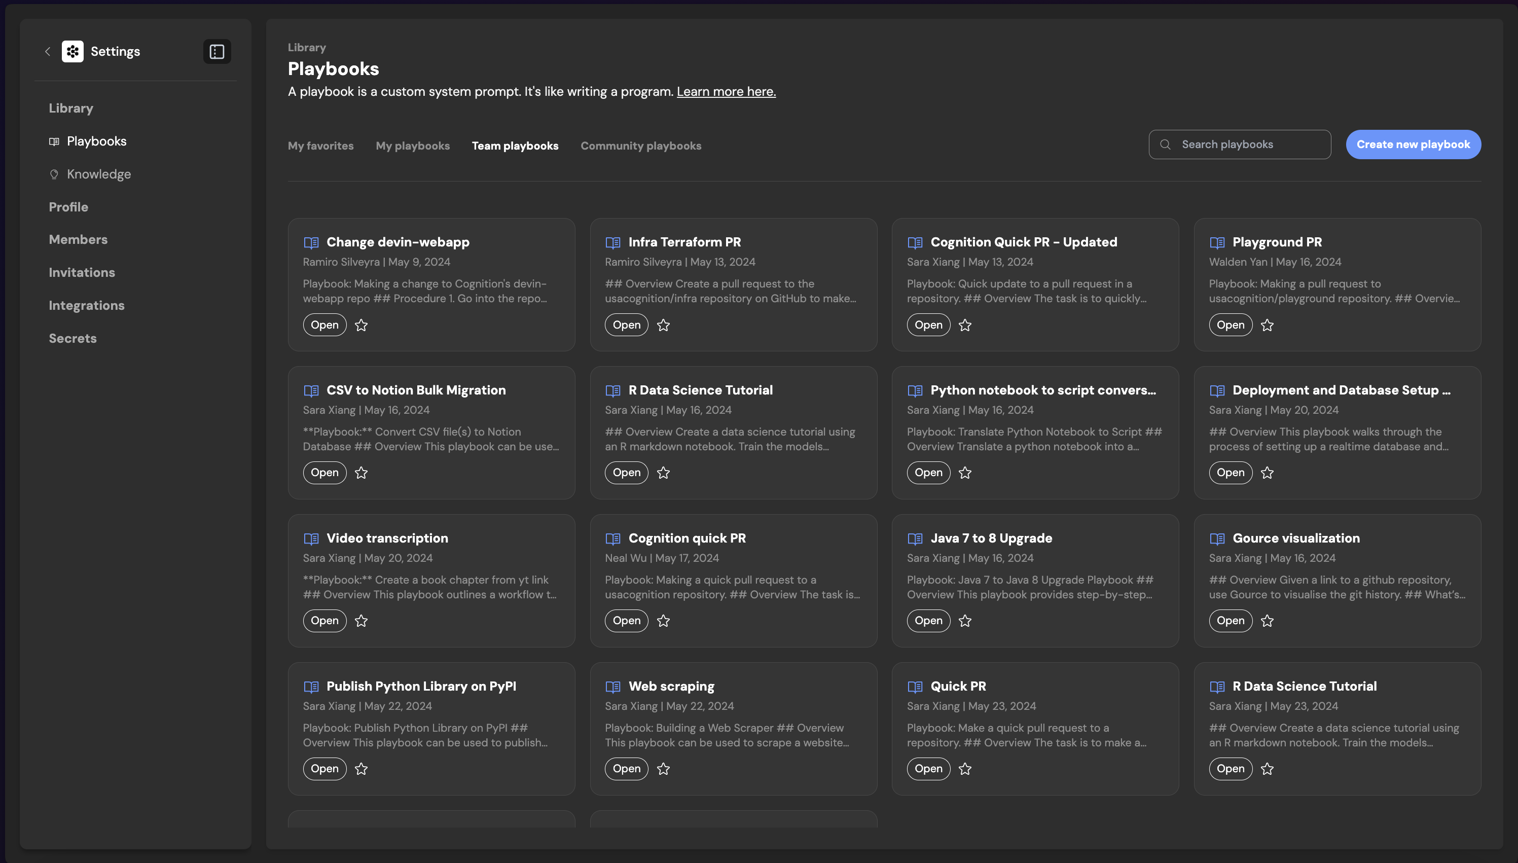The image size is (1518, 863).
Task: Click the book icon on the Infra Terraform PR card
Action: click(x=612, y=242)
